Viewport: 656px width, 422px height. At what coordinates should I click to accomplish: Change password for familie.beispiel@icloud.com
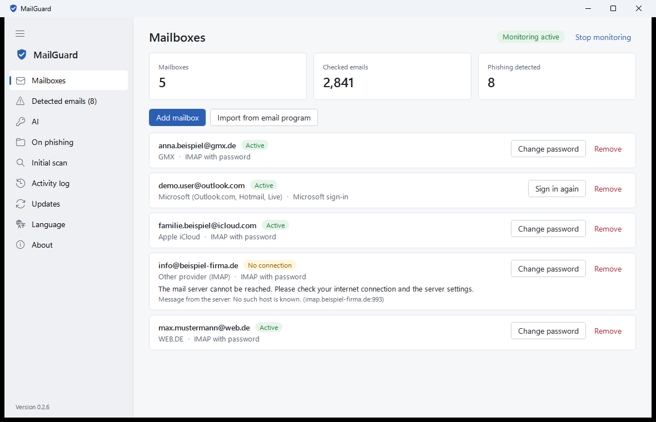548,229
